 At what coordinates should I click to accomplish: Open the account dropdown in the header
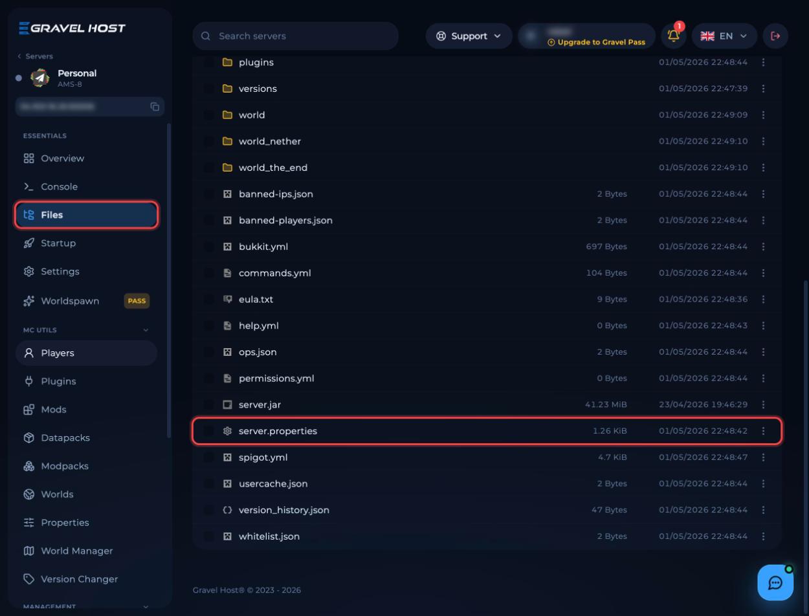587,36
